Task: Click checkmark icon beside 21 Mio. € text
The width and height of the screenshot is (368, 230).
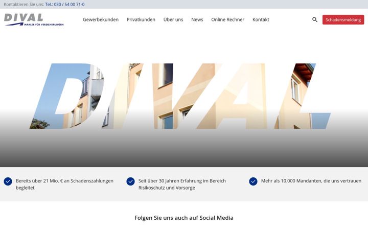Action: tap(8, 181)
